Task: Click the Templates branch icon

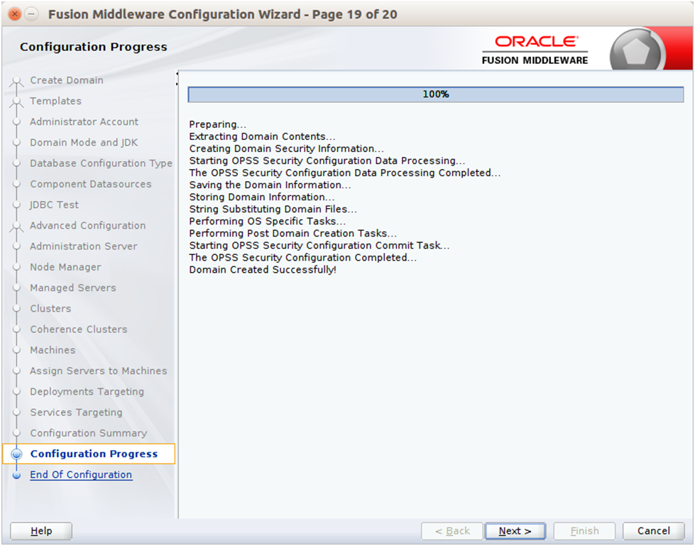Action: 17,102
